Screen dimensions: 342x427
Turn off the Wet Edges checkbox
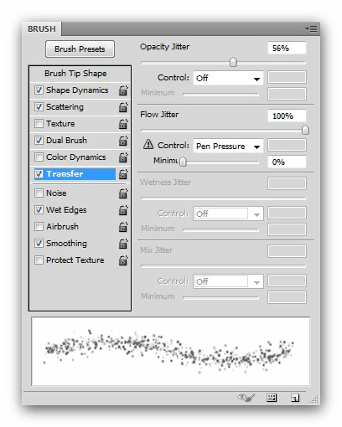(39, 210)
